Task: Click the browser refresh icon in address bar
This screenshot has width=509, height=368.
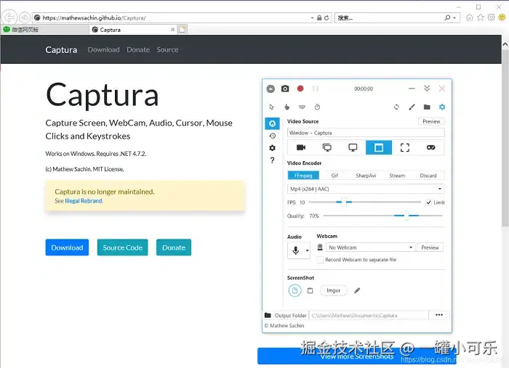Action: pos(326,18)
